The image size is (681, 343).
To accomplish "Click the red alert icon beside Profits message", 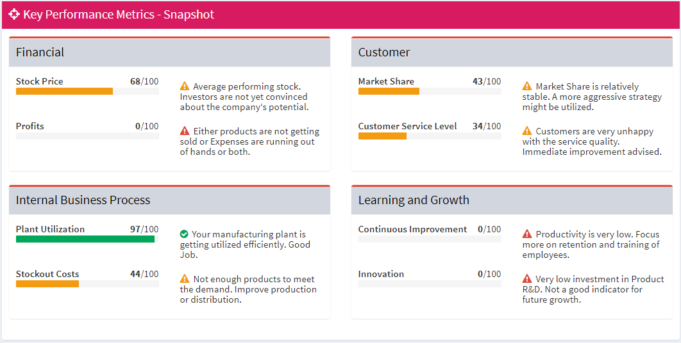I will [x=185, y=131].
